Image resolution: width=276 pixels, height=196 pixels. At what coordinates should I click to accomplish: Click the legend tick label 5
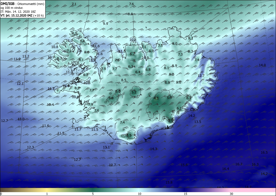[x=93, y=194]
